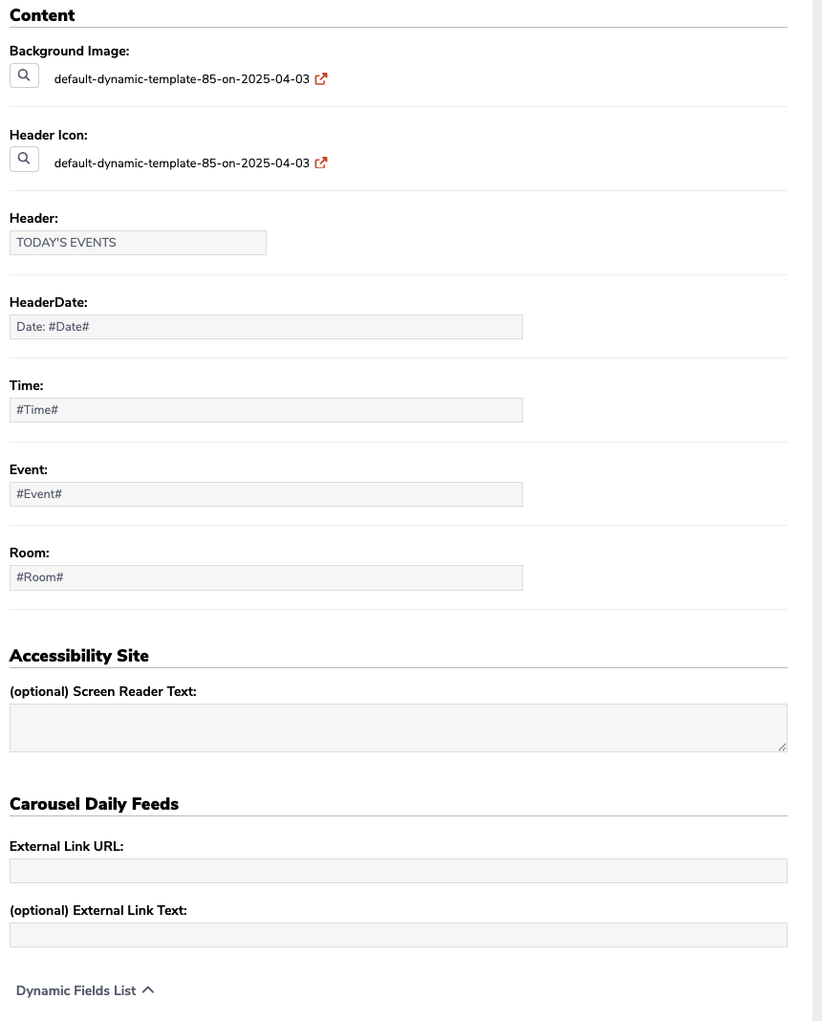822x1021 pixels.
Task: Click the Screen Reader Text label
Action: (x=103, y=691)
